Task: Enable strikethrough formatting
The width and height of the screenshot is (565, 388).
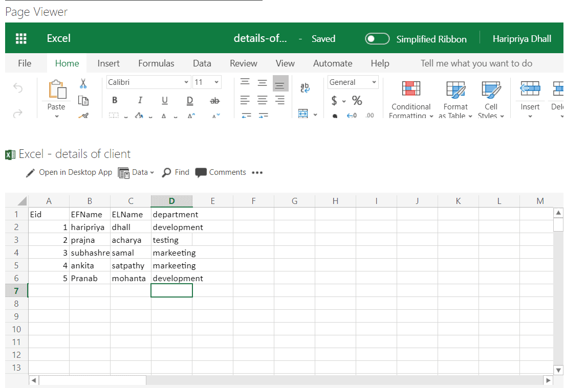Action: (214, 100)
